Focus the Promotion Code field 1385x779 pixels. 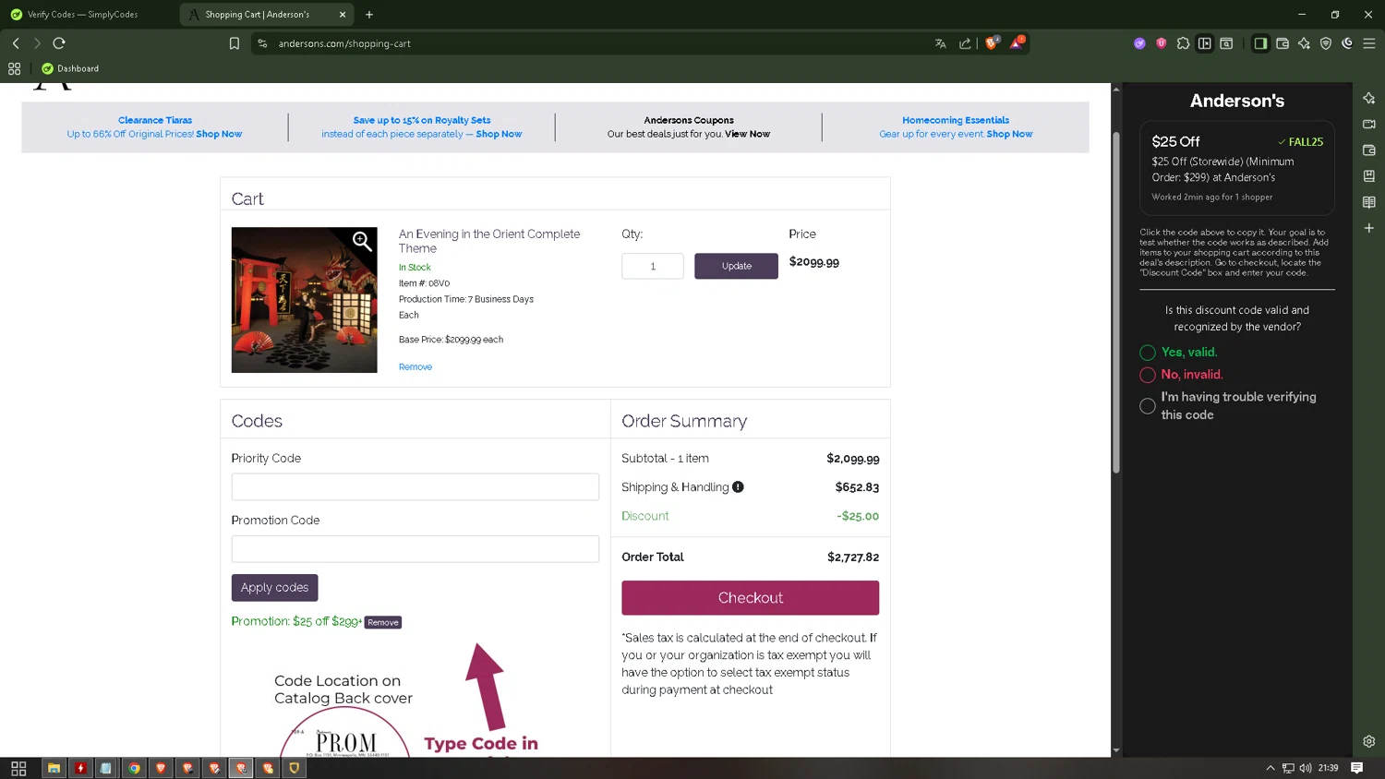tap(415, 548)
